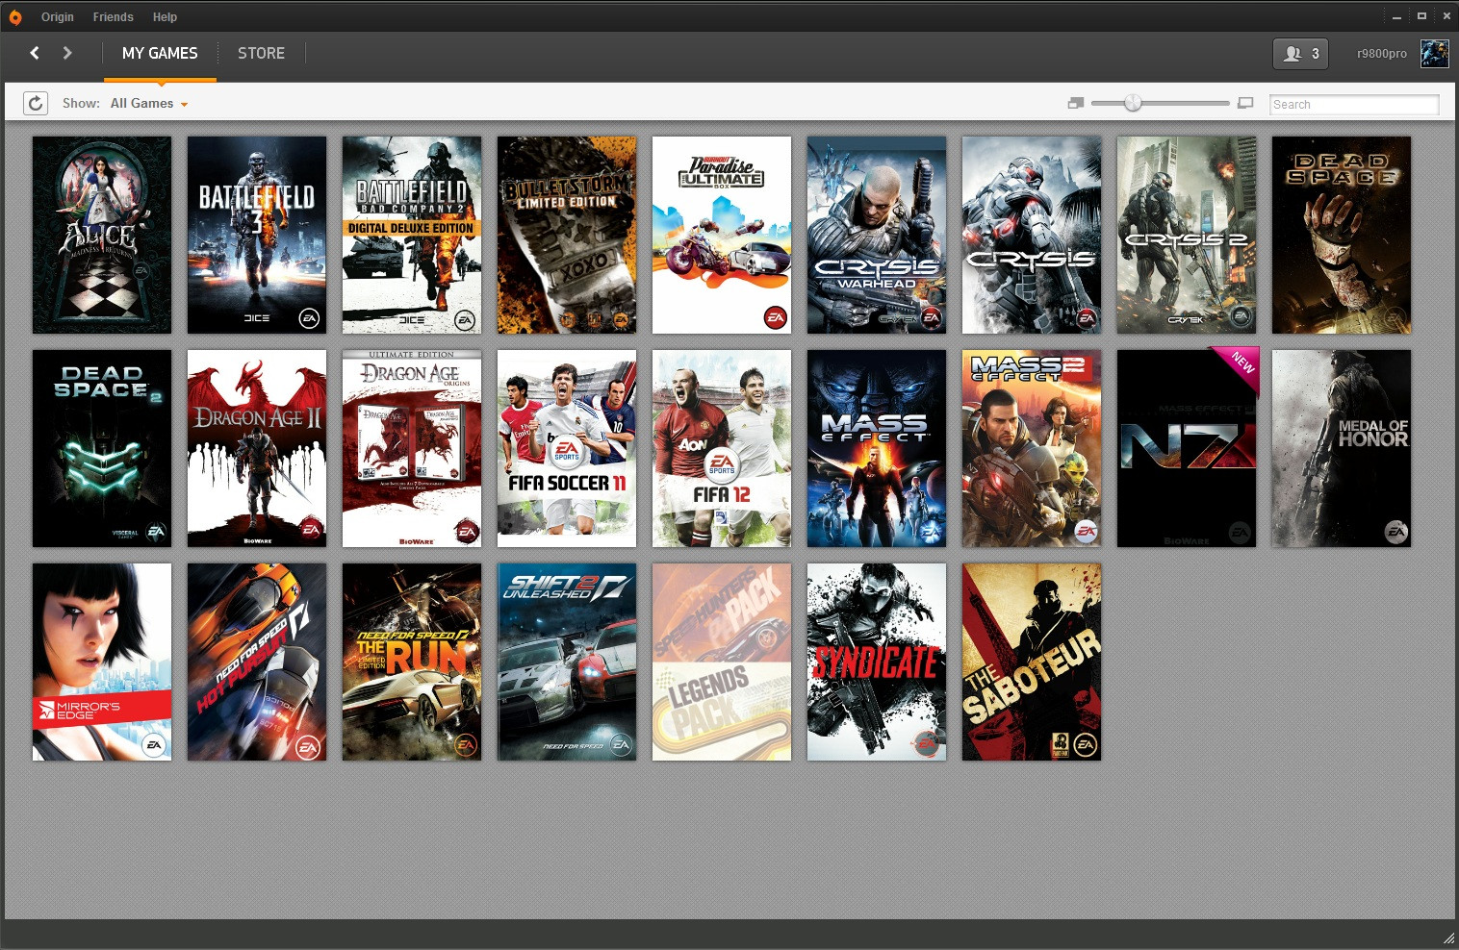Click the large tile size icon

click(1245, 103)
